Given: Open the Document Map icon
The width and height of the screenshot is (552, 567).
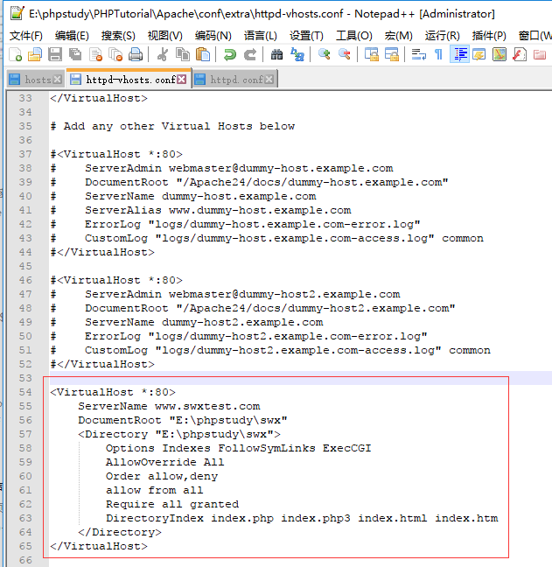Looking at the screenshot, I should 500,54.
